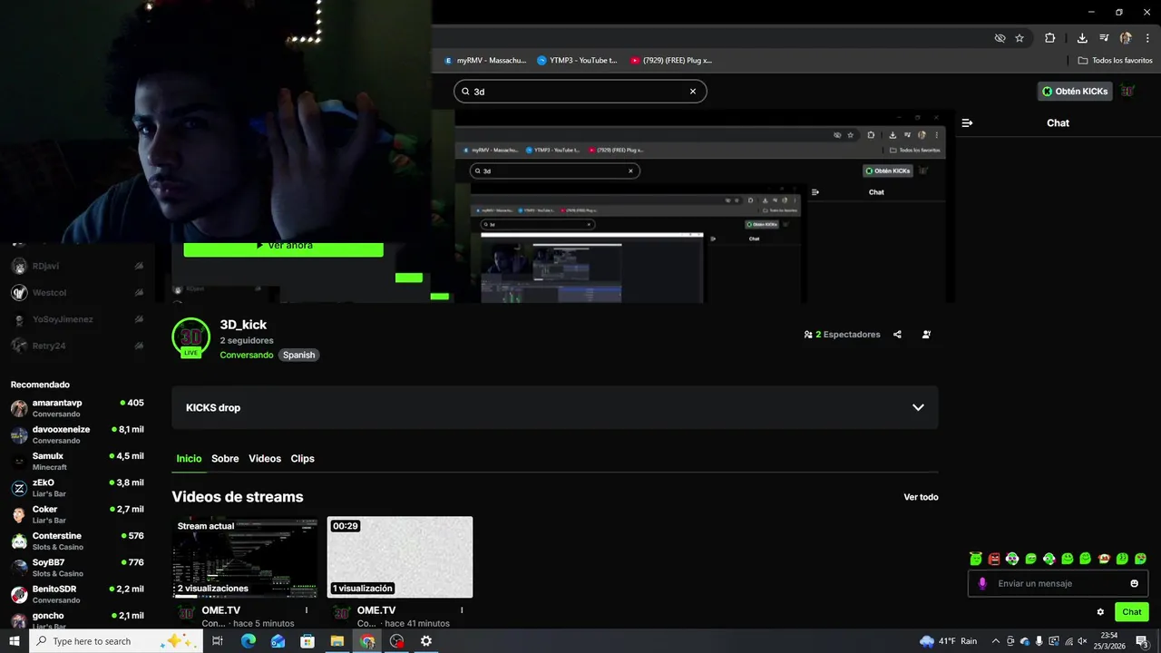Image resolution: width=1161 pixels, height=653 pixels.
Task: Switch to the Videos tab
Action: click(265, 459)
